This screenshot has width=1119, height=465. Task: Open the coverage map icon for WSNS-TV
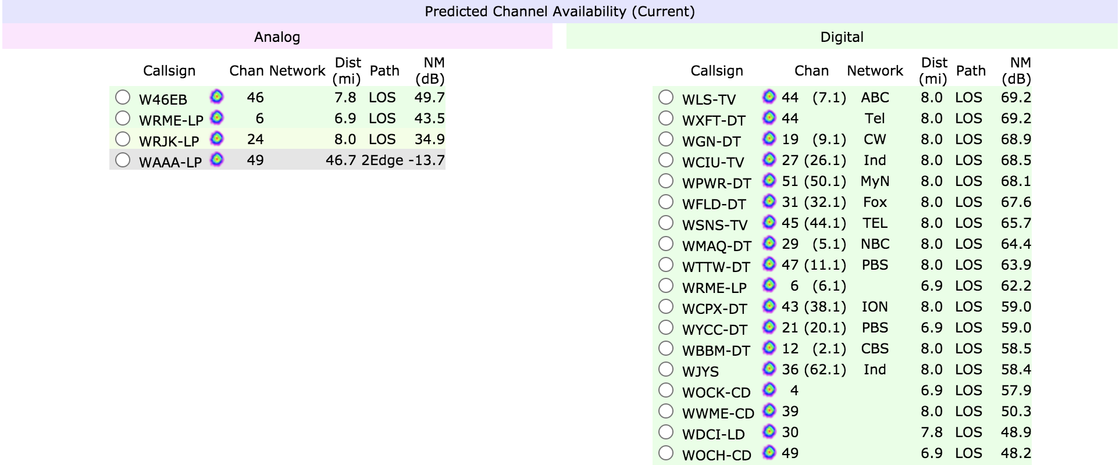[x=769, y=221]
